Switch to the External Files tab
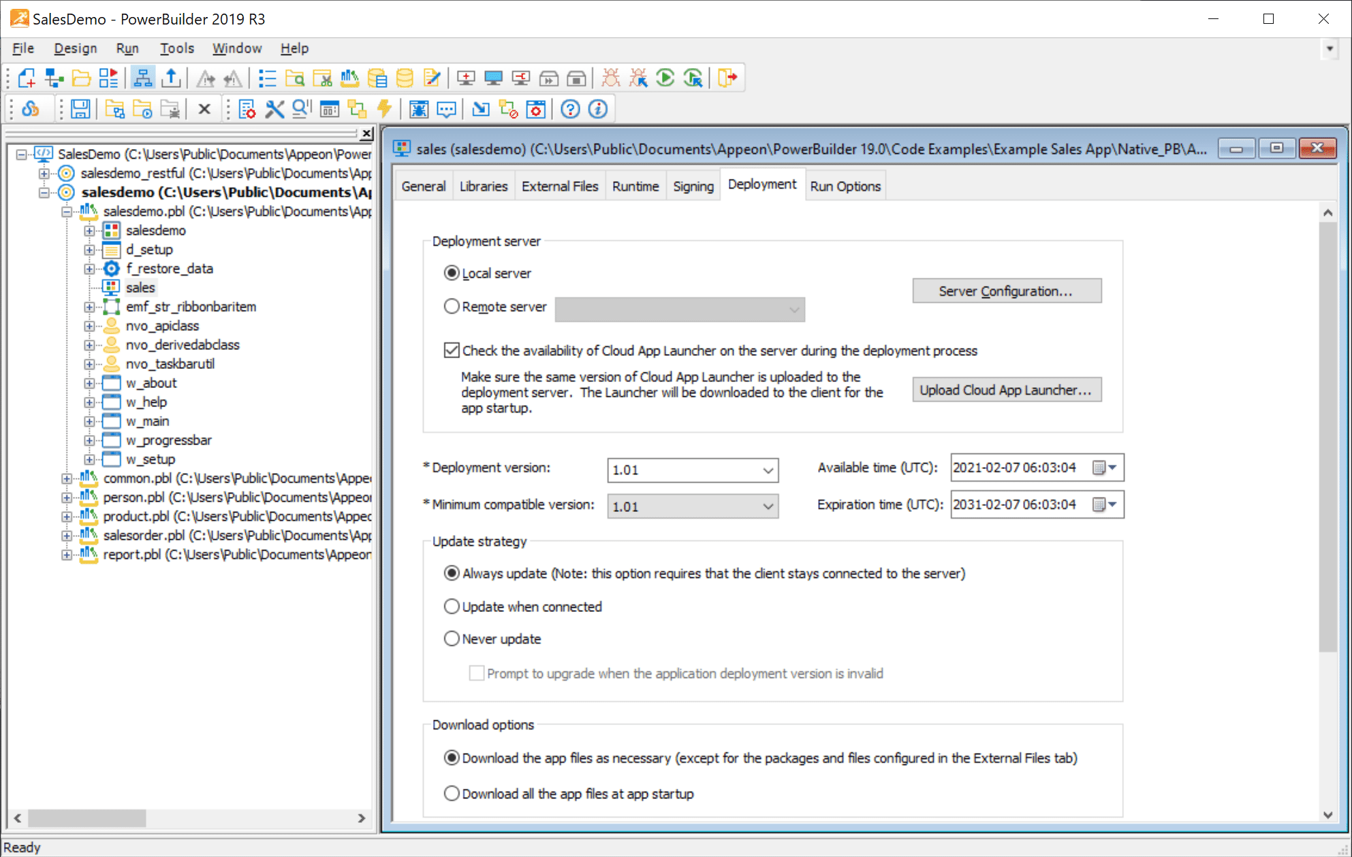The height and width of the screenshot is (857, 1352). [560, 187]
